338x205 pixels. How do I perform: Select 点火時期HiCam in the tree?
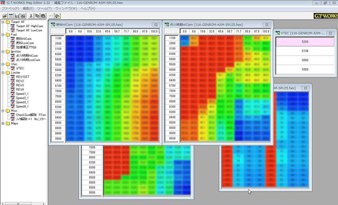coord(26,56)
